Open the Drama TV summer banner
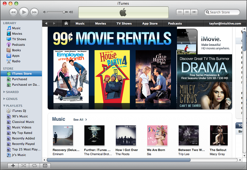 [x=205, y=68]
